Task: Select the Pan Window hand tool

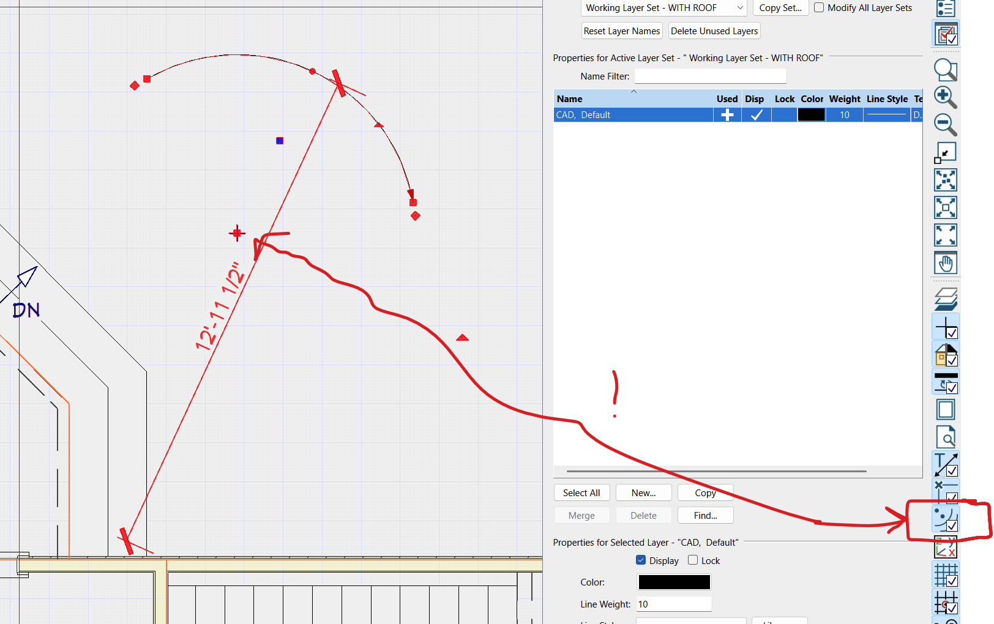Action: pos(945,263)
